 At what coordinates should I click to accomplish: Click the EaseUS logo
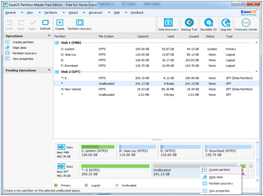(x=249, y=12)
